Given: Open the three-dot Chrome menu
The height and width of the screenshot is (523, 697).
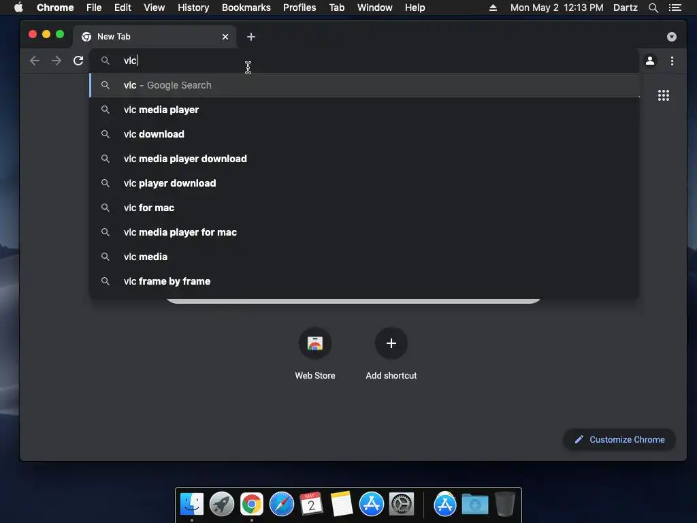Looking at the screenshot, I should coord(672,61).
